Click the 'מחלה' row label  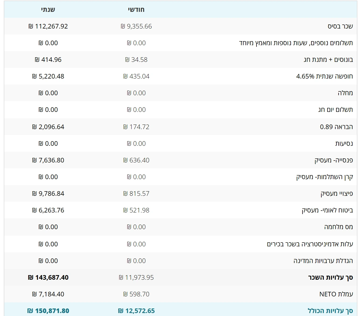pyautogui.click(x=345, y=93)
